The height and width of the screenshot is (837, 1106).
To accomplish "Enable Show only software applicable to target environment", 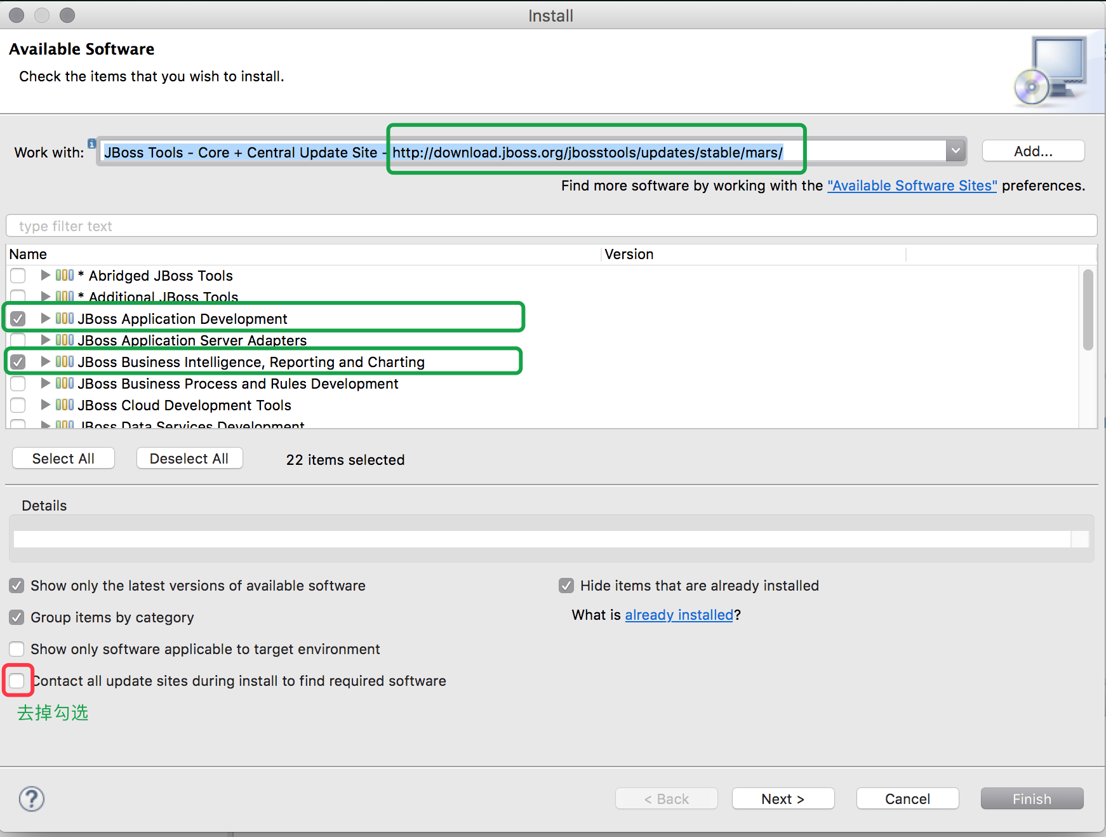I will (17, 649).
